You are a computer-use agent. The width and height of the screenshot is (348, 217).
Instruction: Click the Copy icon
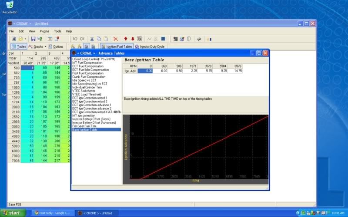(x=99, y=39)
